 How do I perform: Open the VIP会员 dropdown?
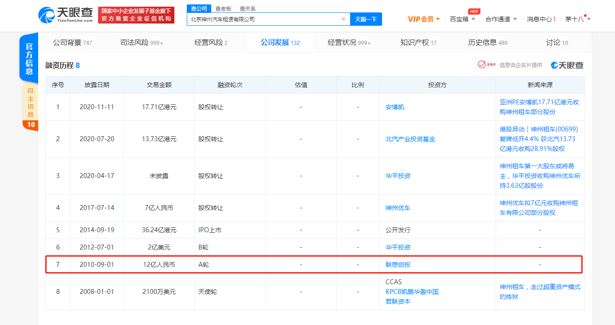424,19
